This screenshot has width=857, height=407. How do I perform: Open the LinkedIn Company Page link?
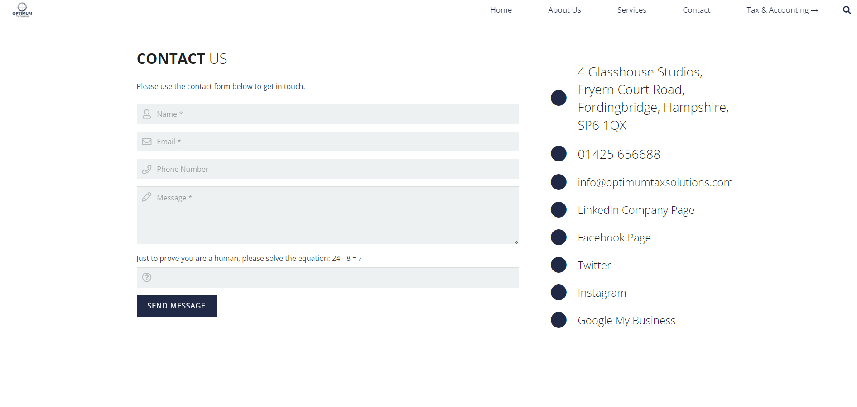636,210
